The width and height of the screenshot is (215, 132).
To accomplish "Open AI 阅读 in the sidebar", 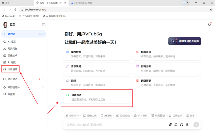I will click(10, 62).
